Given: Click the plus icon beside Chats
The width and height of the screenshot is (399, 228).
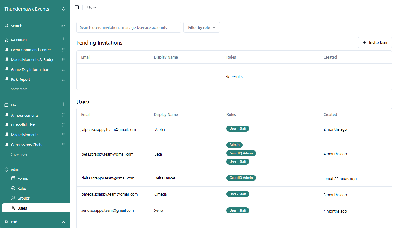Looking at the screenshot, I should click(64, 105).
